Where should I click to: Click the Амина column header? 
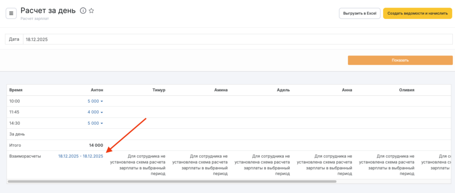[220, 90]
